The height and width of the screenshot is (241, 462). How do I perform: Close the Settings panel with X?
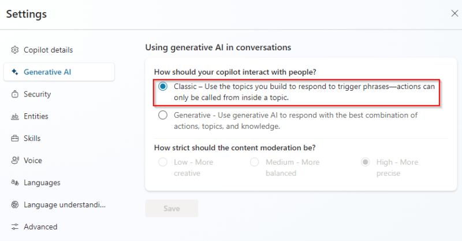pyautogui.click(x=454, y=13)
